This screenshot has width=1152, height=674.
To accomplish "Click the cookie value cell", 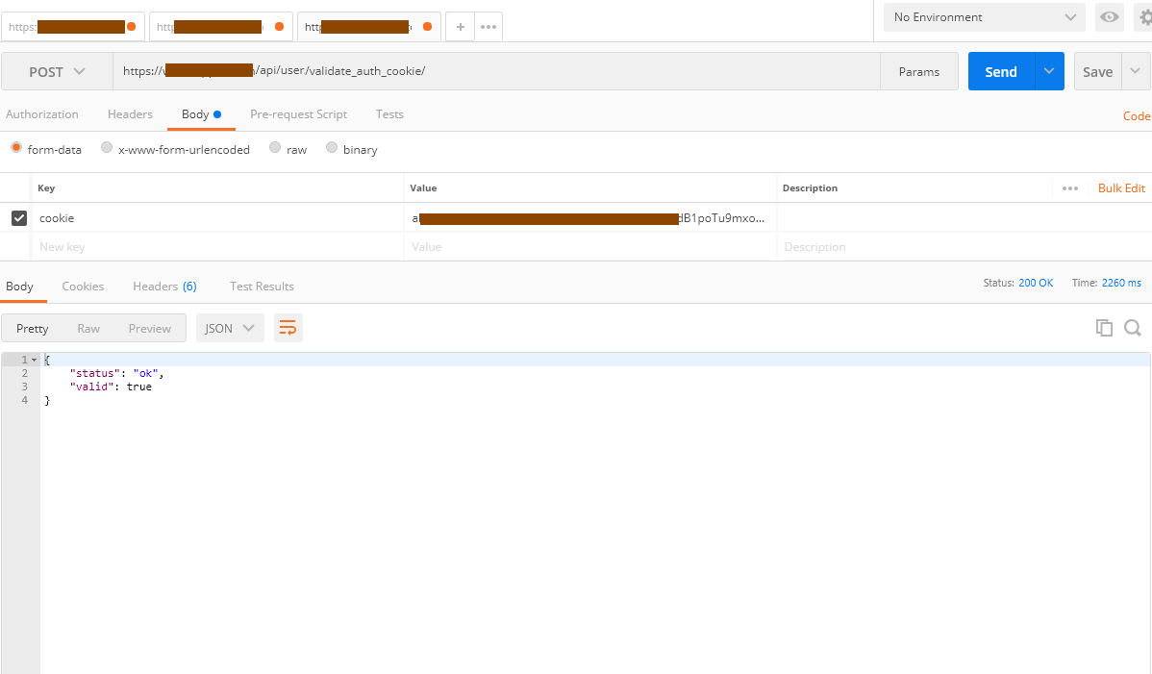I will 590,218.
